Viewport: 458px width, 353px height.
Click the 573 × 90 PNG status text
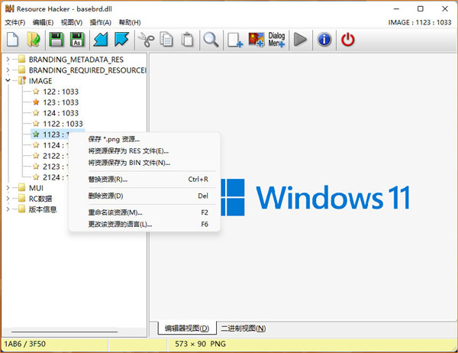tap(200, 344)
